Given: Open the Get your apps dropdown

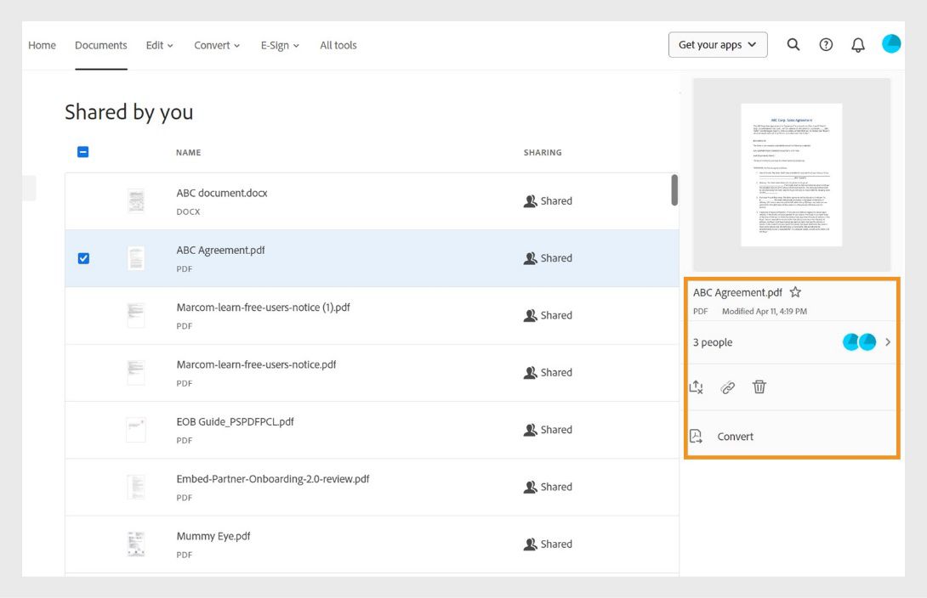Looking at the screenshot, I should tap(718, 45).
